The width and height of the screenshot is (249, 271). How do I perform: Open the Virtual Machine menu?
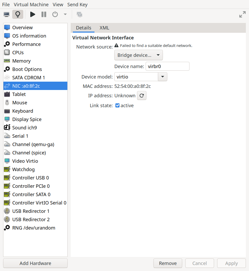[x=31, y=4]
